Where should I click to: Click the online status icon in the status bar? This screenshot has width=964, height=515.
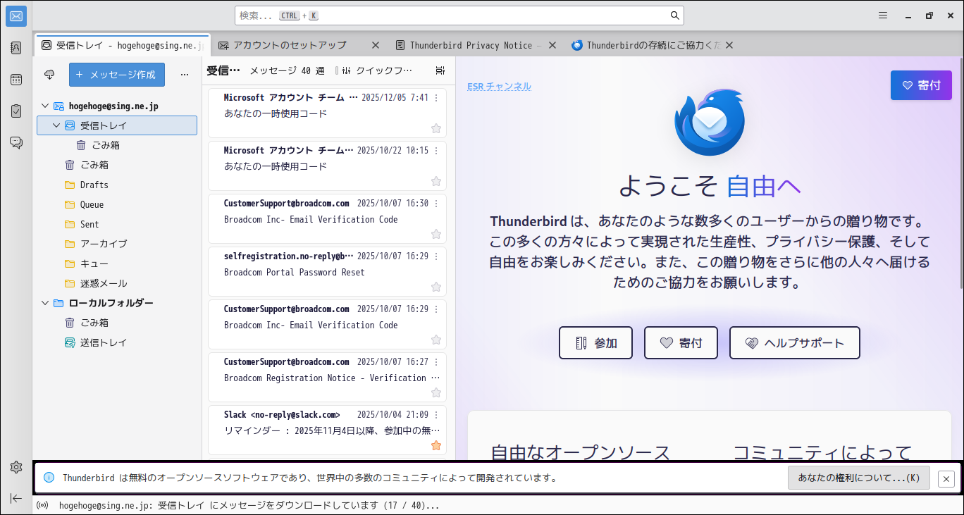tap(42, 505)
